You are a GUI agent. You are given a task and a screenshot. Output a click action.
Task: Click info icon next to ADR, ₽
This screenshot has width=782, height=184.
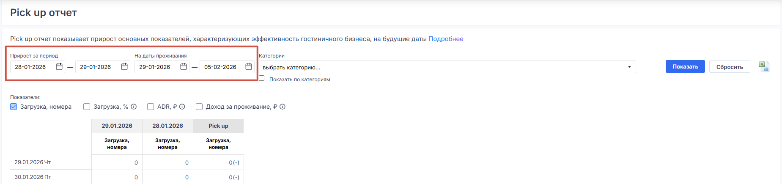pos(182,107)
